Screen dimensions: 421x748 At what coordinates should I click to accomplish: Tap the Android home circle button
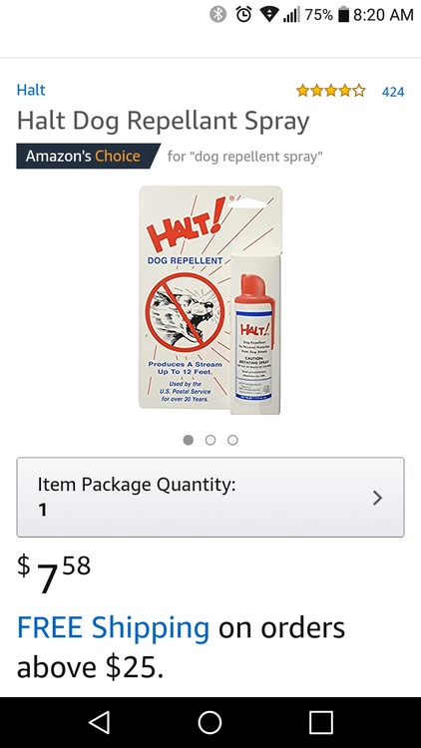[210, 722]
